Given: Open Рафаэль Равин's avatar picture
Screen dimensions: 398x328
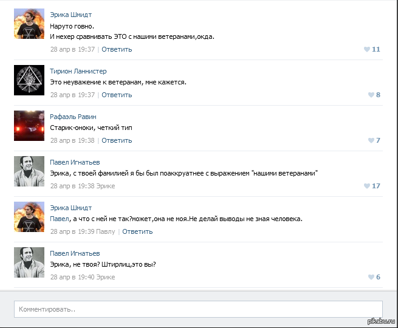Looking at the screenshot, I should point(29,126).
